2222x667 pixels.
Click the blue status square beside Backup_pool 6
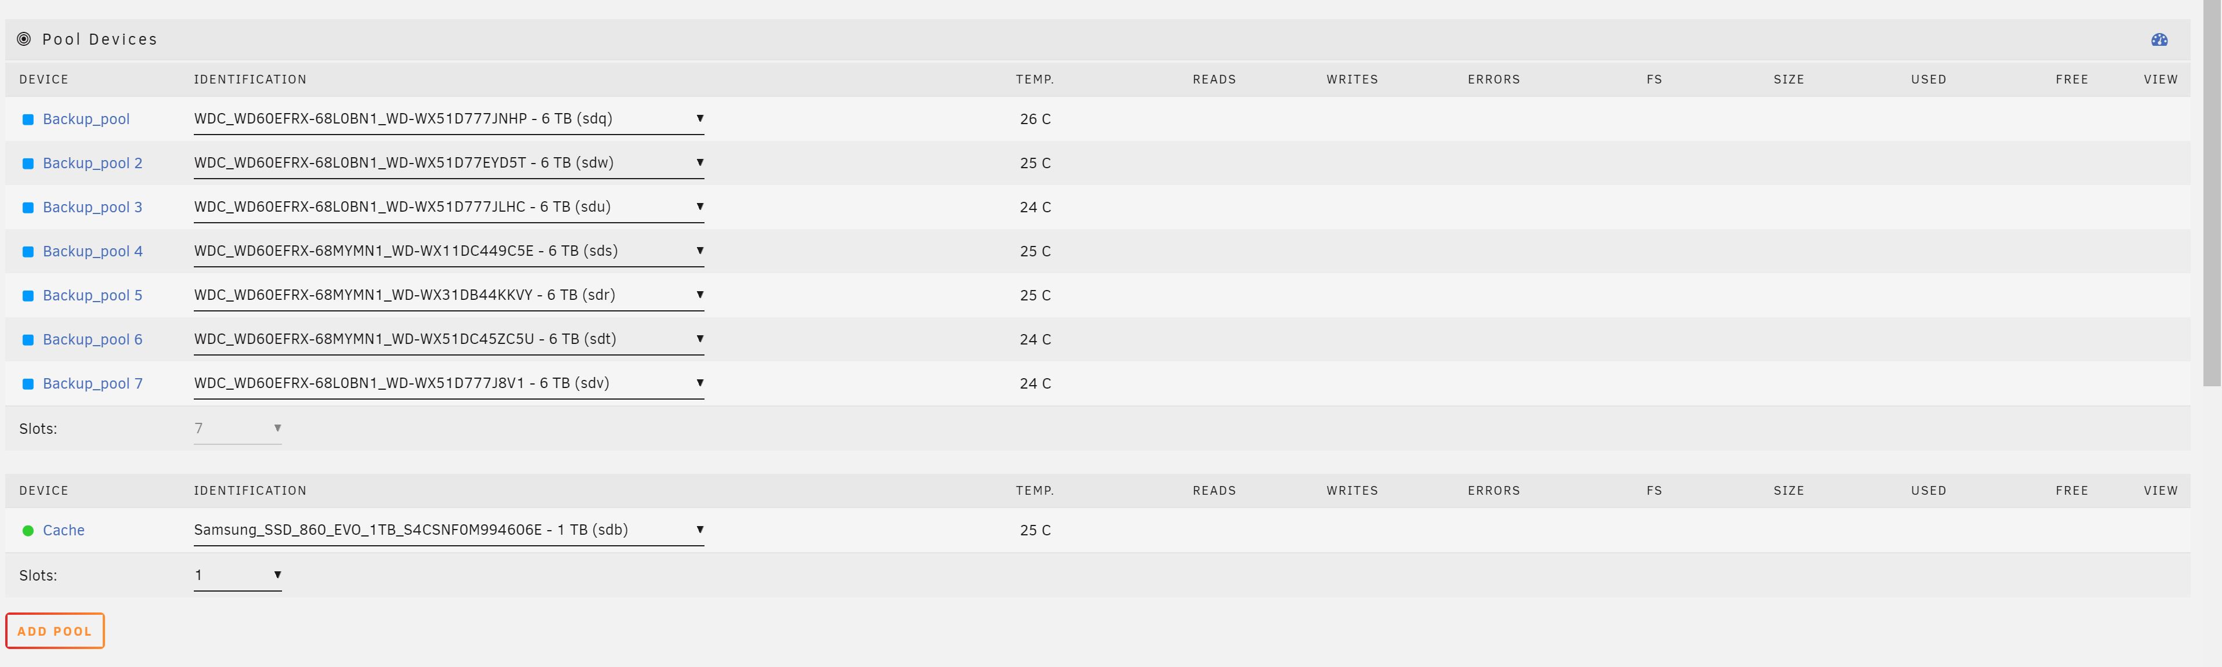pyautogui.click(x=28, y=339)
